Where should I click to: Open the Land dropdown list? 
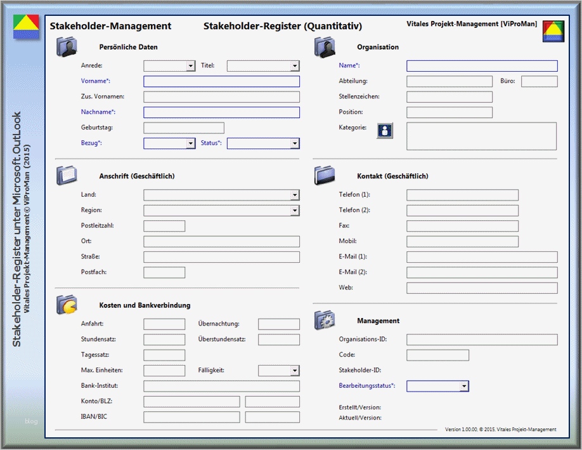[295, 195]
